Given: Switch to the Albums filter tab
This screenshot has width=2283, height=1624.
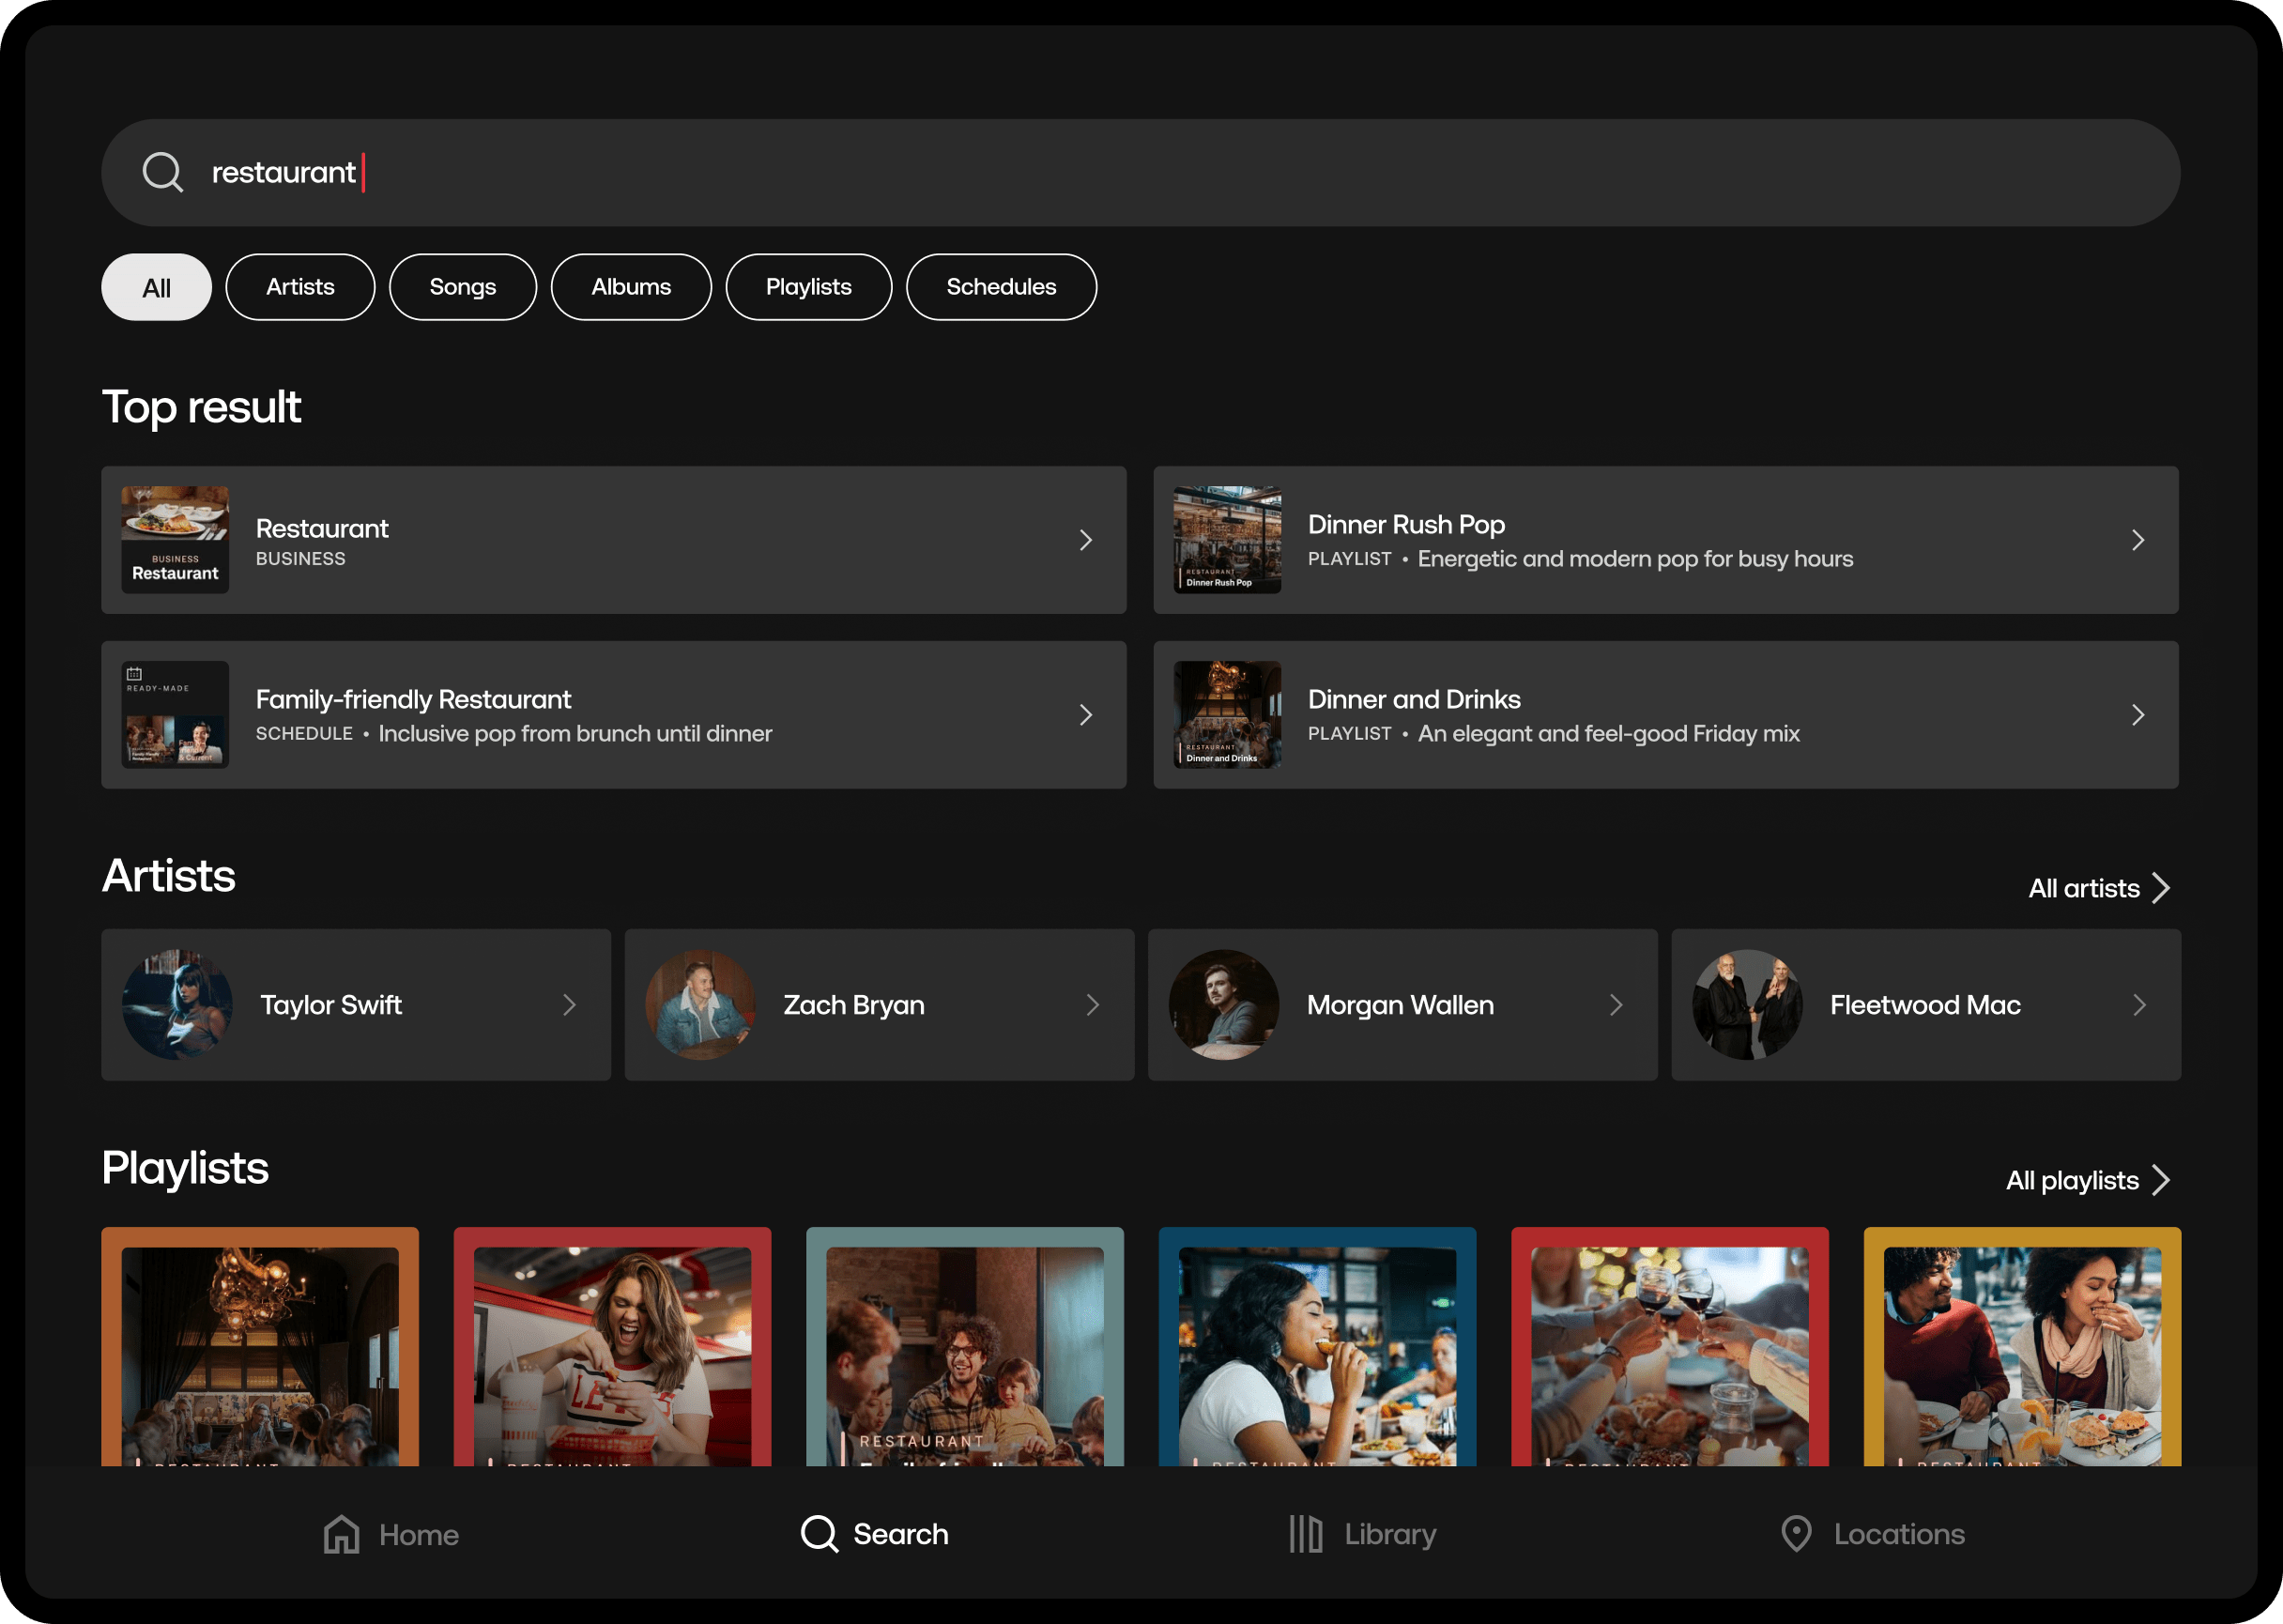Looking at the screenshot, I should pos(630,287).
